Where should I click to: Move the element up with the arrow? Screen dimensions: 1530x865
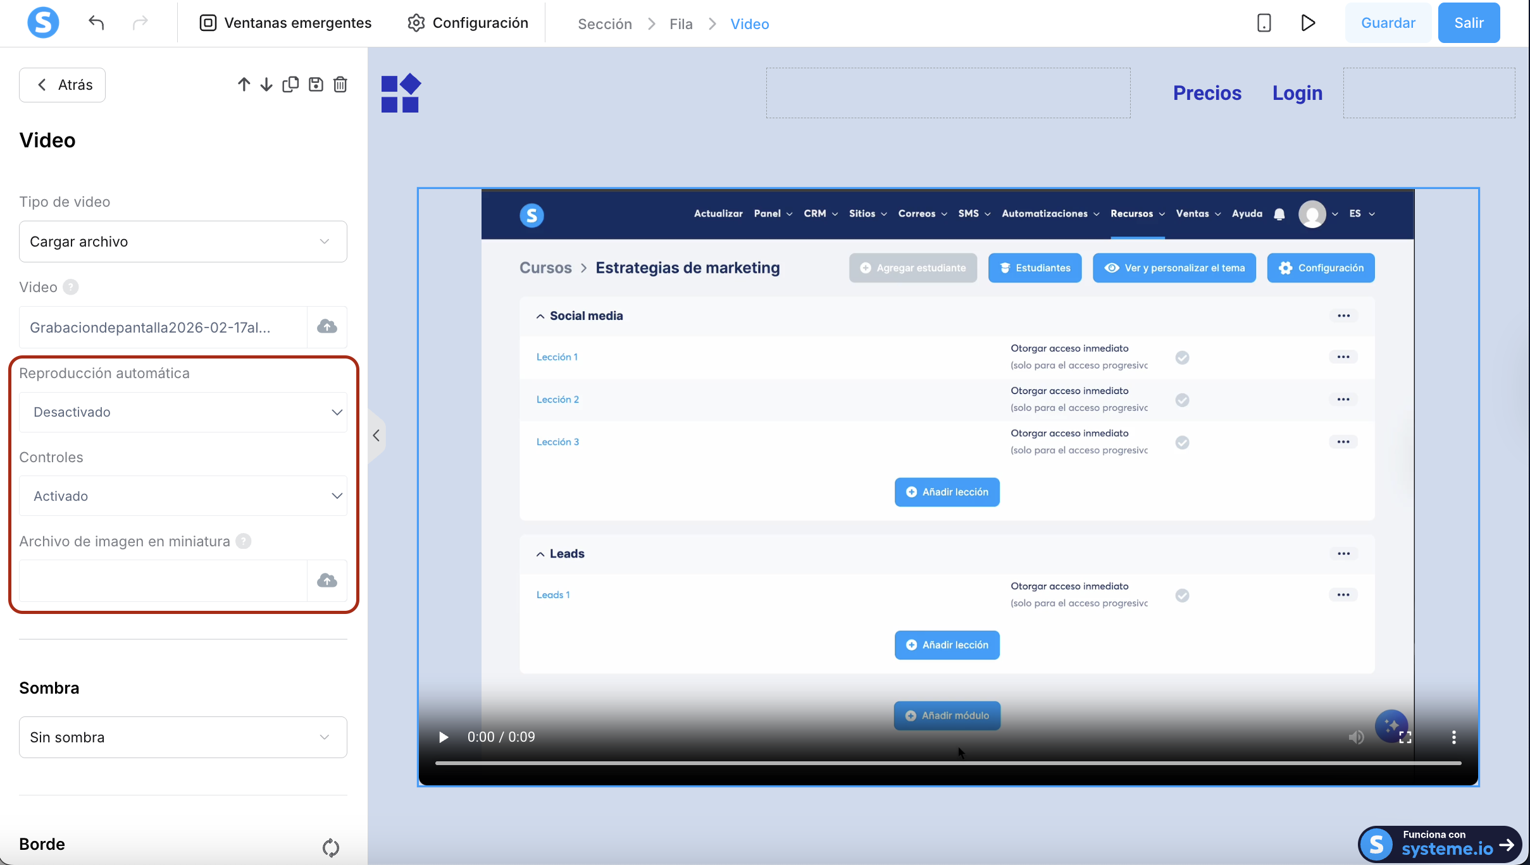[x=244, y=85]
